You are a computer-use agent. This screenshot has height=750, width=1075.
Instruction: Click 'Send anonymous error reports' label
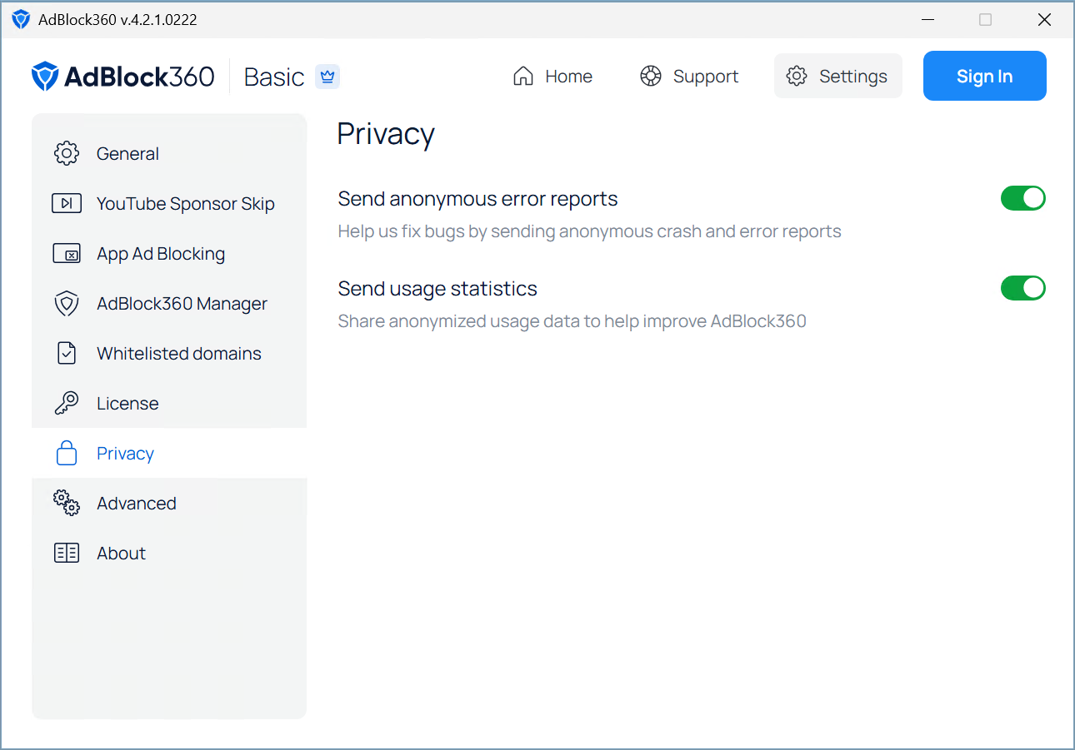(477, 199)
